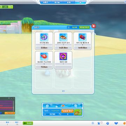126x126 pixels.
Task: Select the 73.54cm red fish item
Action: pos(44,60)
